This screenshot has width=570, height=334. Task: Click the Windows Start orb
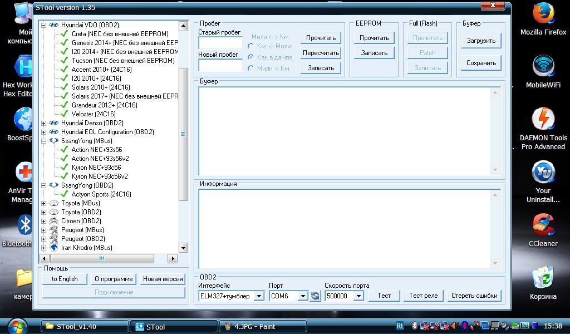point(17,326)
